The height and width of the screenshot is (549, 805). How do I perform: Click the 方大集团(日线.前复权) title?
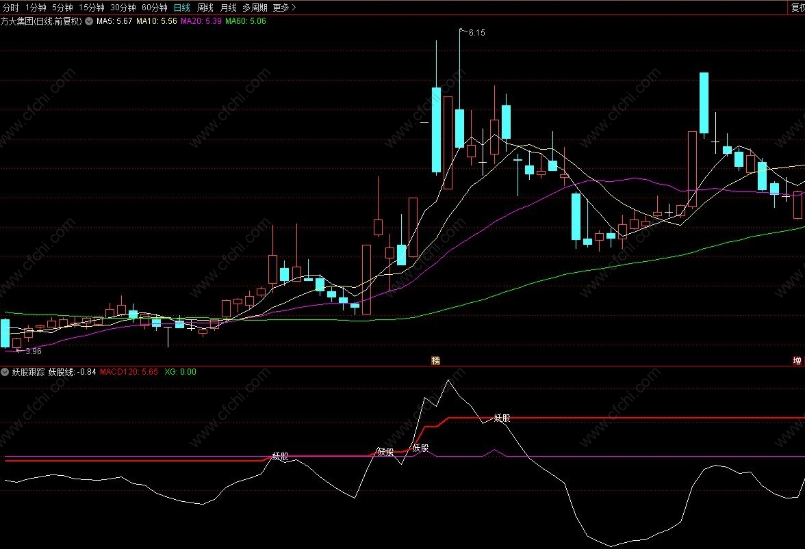coord(41,21)
